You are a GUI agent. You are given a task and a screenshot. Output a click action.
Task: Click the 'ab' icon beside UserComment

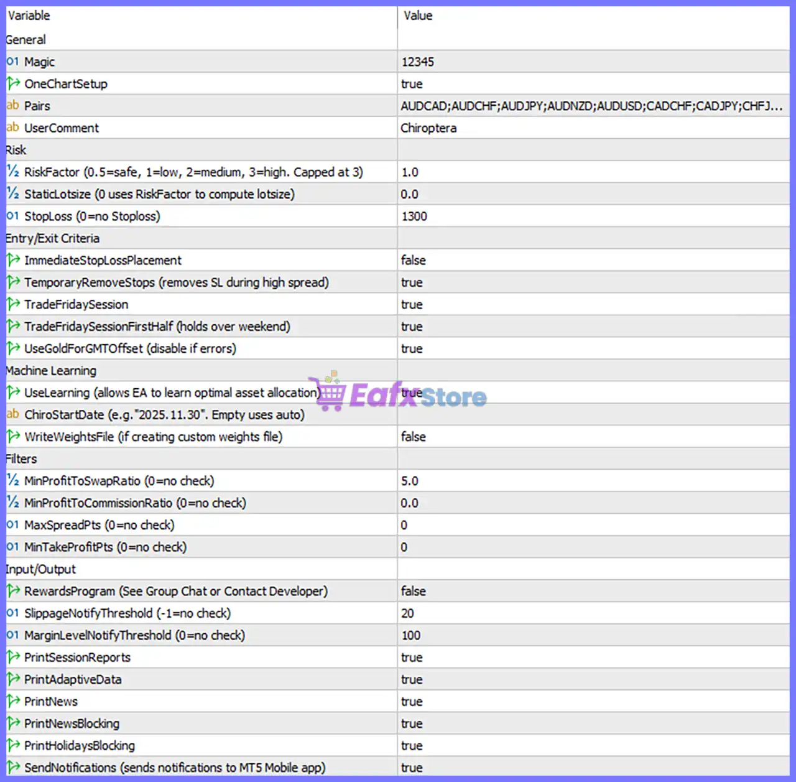coord(12,128)
